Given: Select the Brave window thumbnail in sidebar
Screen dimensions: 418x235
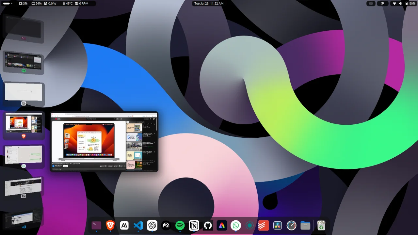Looking at the screenshot, I should point(24,125).
